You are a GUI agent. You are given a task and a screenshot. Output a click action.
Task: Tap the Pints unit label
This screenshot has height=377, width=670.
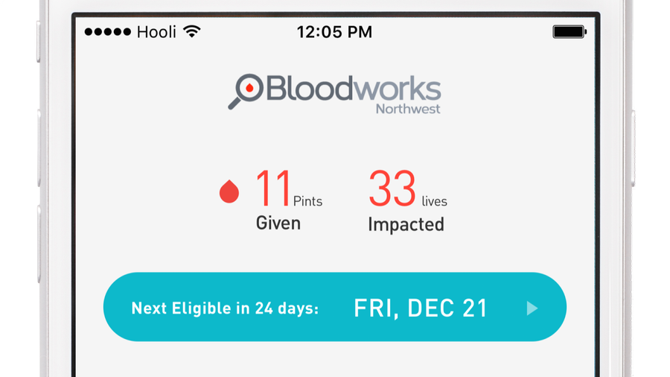click(x=307, y=201)
